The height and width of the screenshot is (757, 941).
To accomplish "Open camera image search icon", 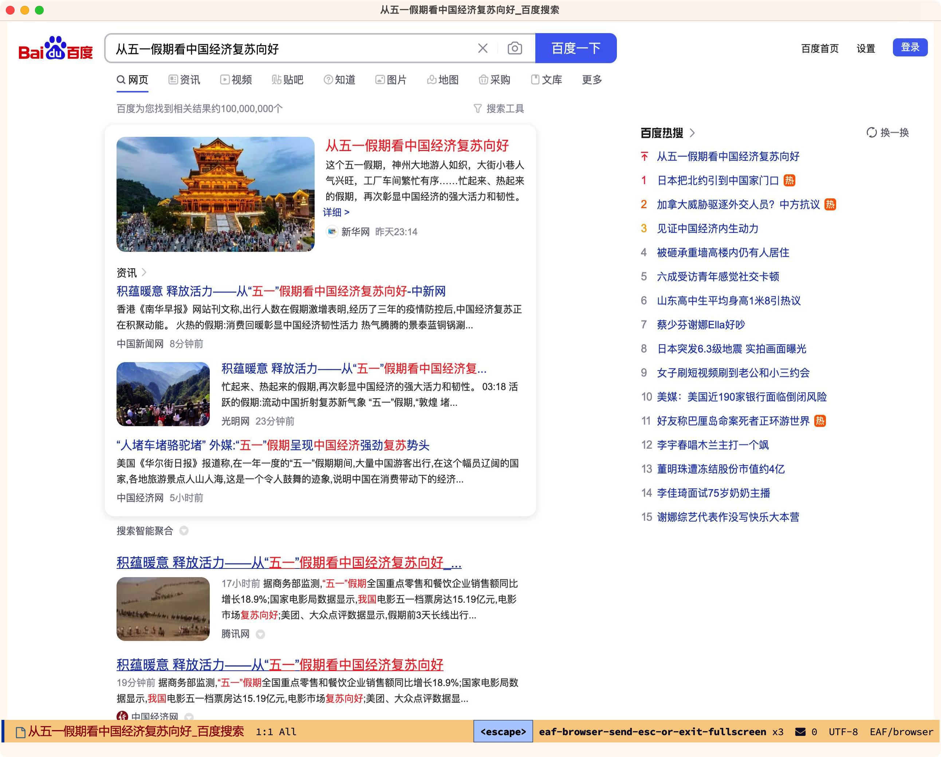I will pyautogui.click(x=515, y=48).
